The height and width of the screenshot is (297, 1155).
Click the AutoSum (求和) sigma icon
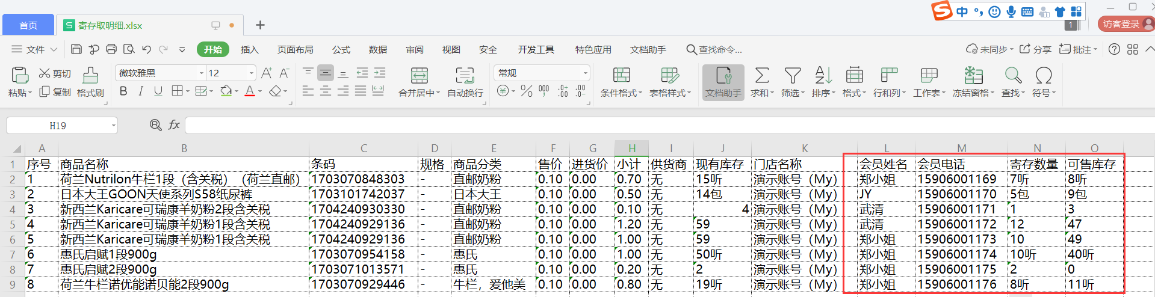click(762, 75)
